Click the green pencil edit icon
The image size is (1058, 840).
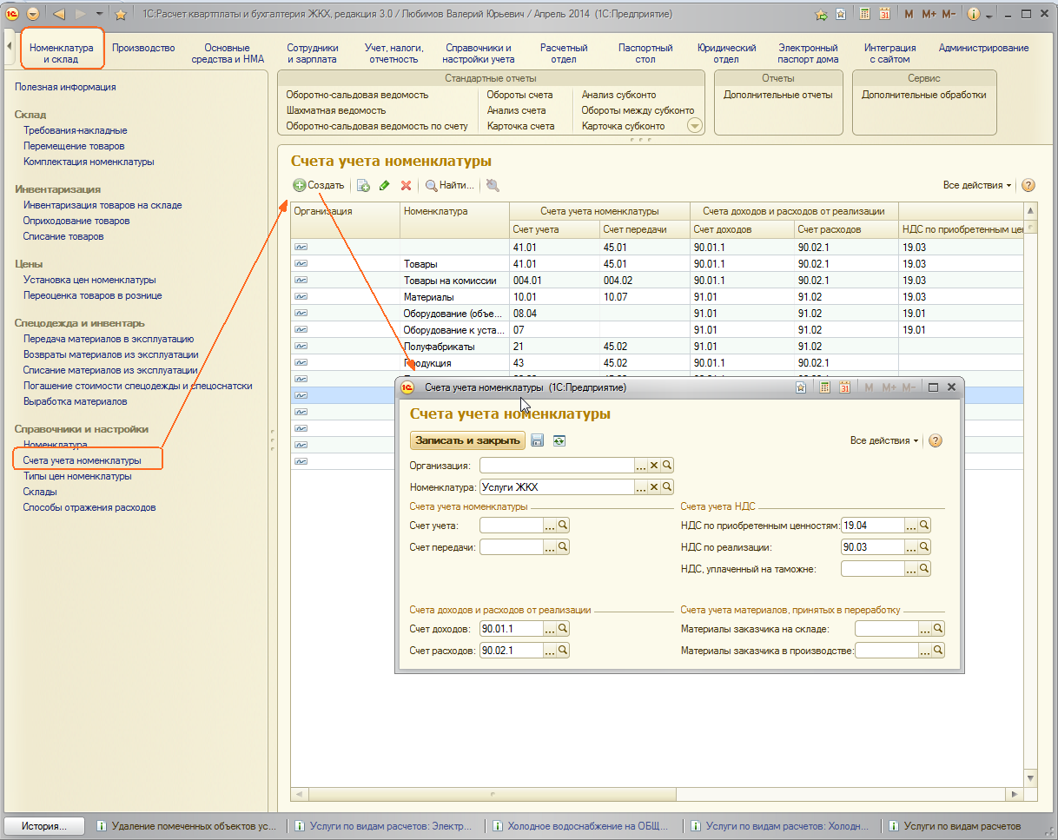[x=385, y=185]
